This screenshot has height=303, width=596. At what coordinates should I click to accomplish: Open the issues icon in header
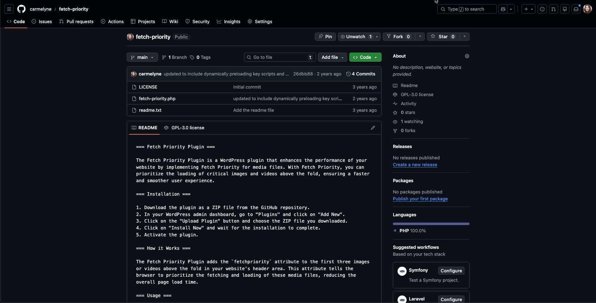(542, 9)
